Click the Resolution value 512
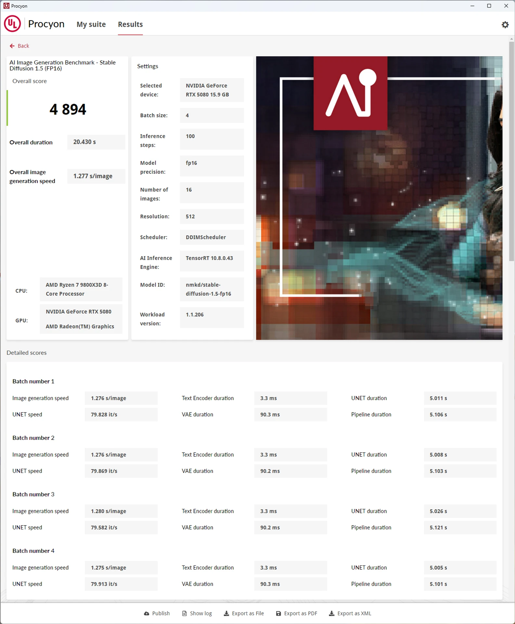 (x=212, y=216)
